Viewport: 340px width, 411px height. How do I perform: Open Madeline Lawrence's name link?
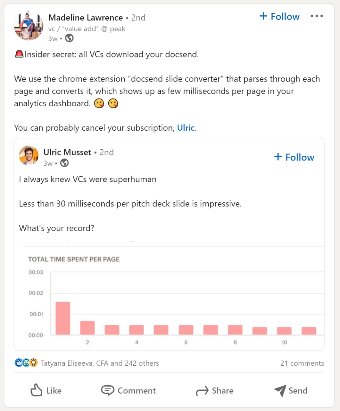86,17
